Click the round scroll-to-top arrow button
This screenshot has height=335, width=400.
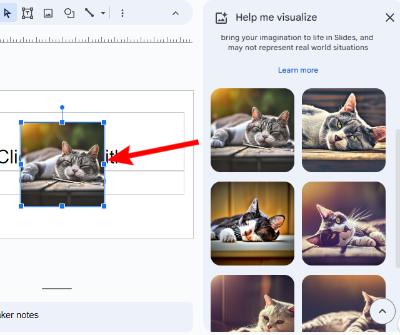tap(382, 311)
